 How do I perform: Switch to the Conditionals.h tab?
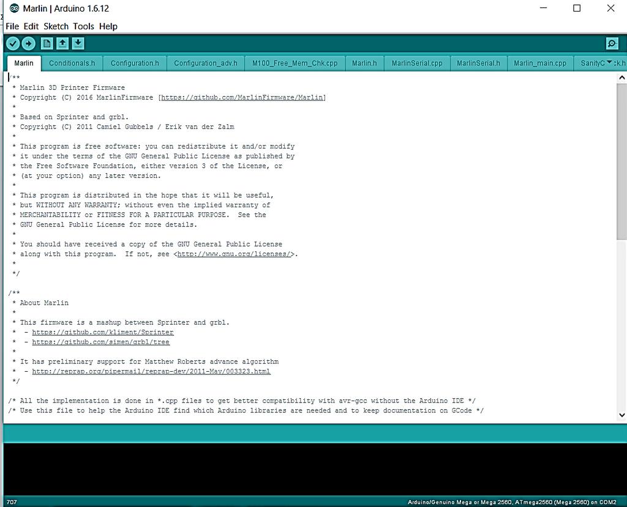coord(72,63)
